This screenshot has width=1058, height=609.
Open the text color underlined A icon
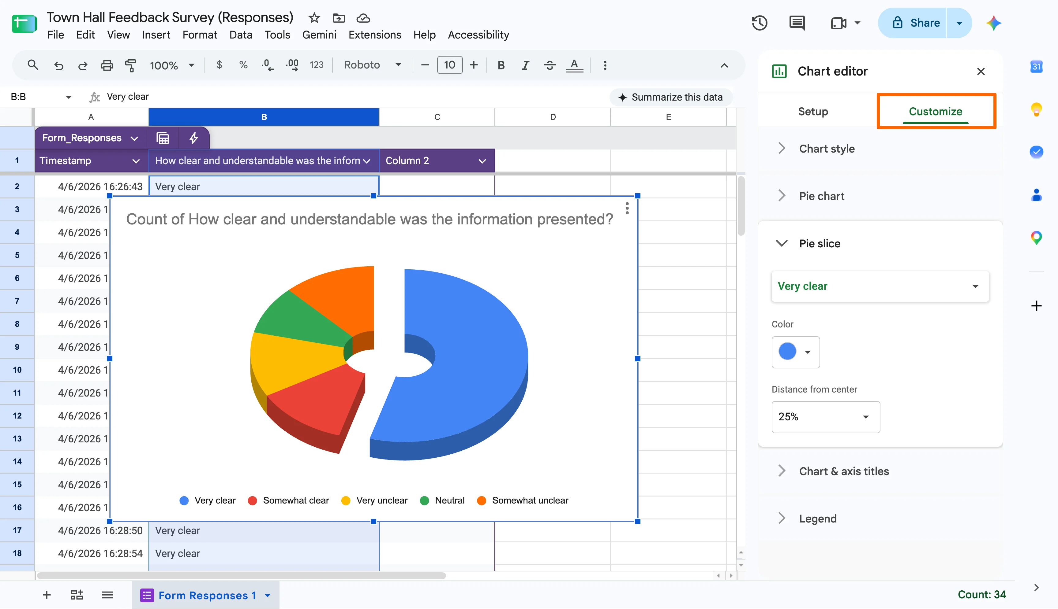coord(574,65)
